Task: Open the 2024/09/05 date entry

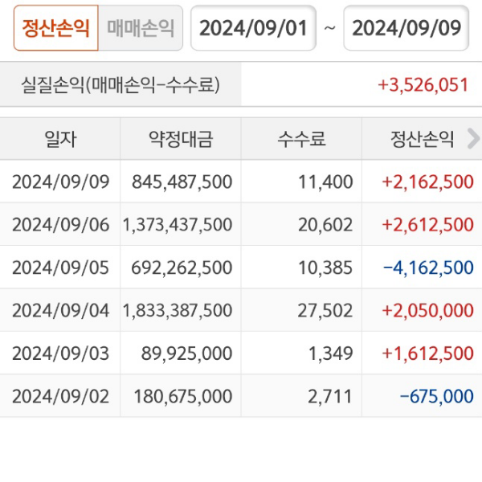Action: click(x=60, y=268)
